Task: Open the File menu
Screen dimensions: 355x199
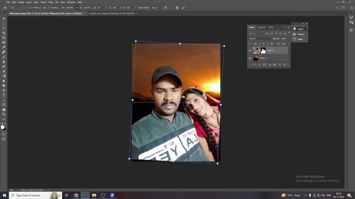Action: pyautogui.click(x=8, y=2)
